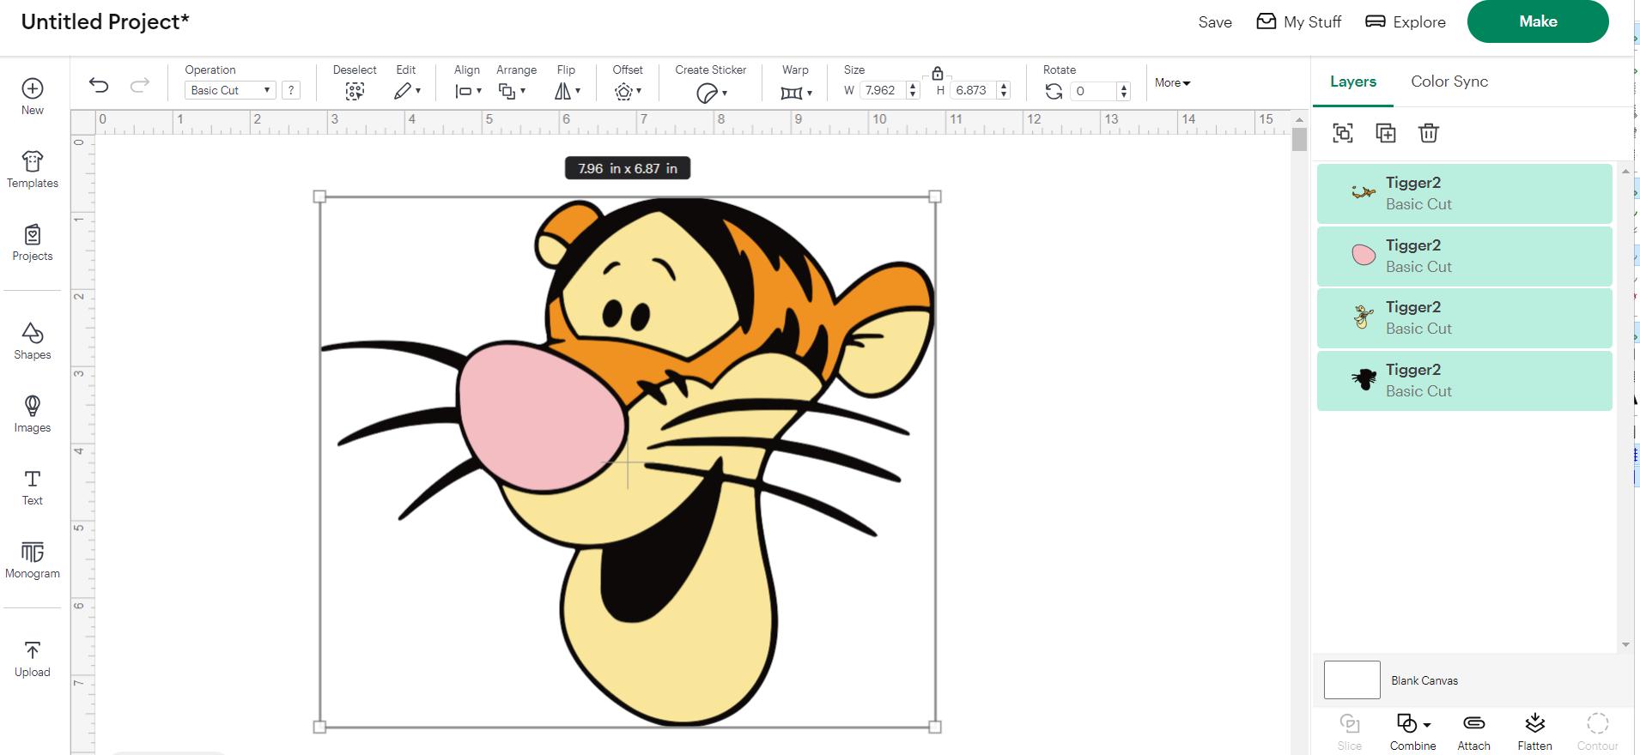Click the Width stepper arrows
Screen dimensions: 1640x755
(x=913, y=90)
